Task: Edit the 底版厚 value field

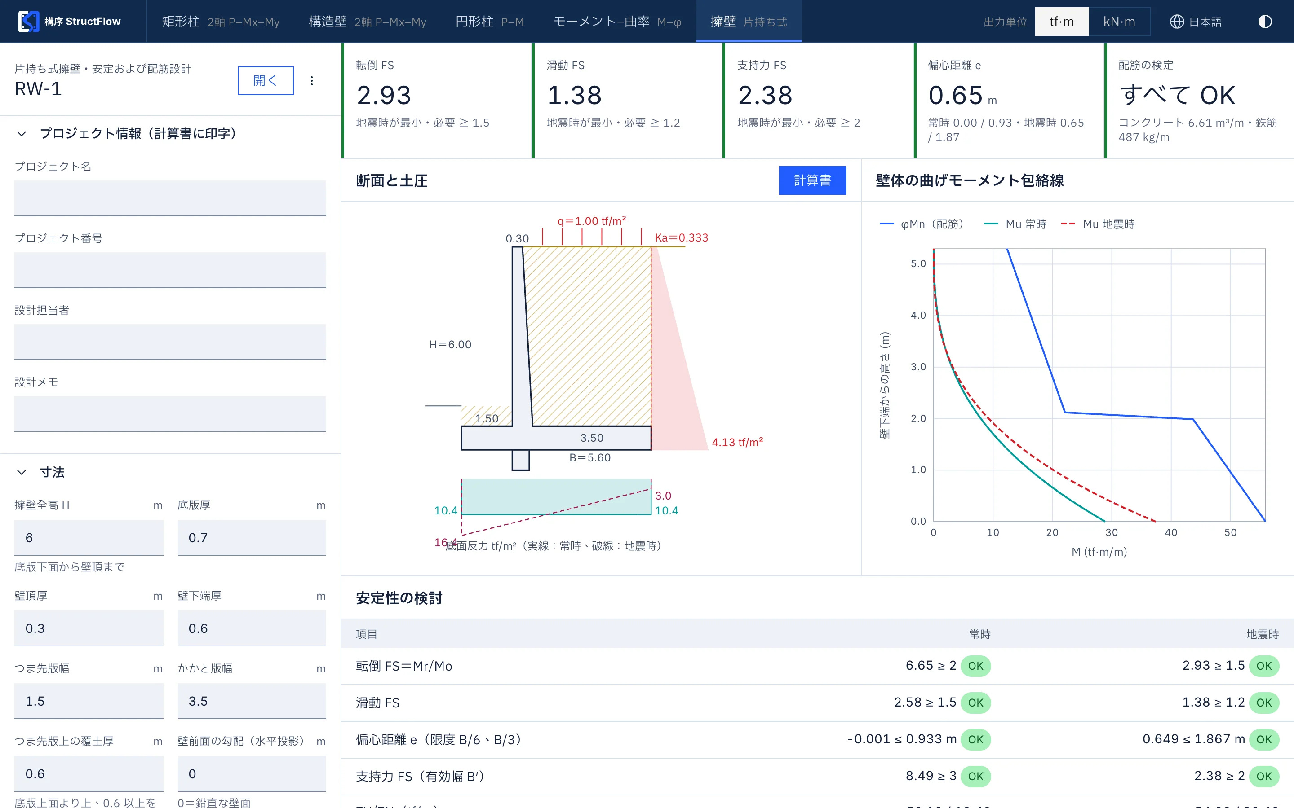Action: pos(252,538)
